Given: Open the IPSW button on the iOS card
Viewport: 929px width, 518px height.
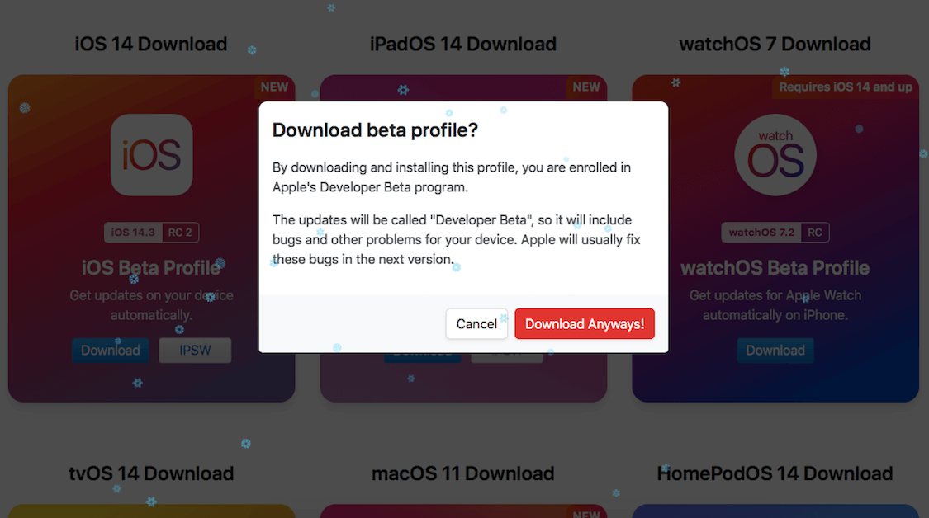Looking at the screenshot, I should (x=195, y=350).
